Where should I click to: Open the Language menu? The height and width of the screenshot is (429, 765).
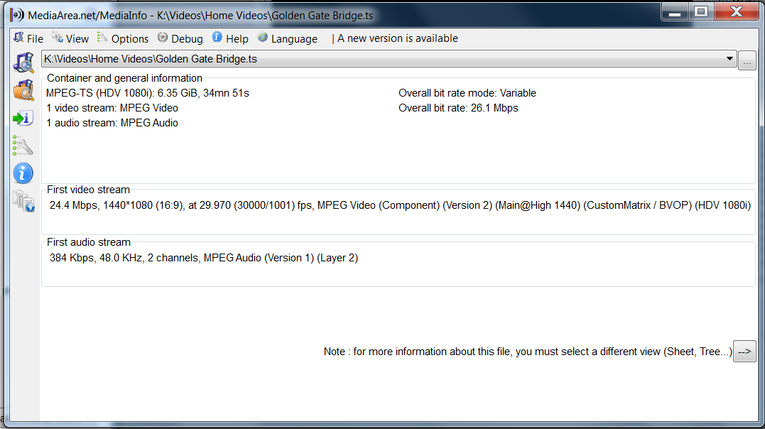click(x=288, y=38)
